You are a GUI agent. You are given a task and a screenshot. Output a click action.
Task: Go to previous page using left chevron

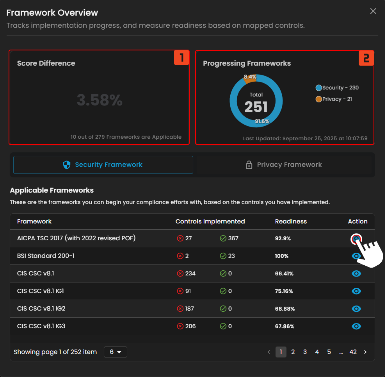pyautogui.click(x=269, y=352)
